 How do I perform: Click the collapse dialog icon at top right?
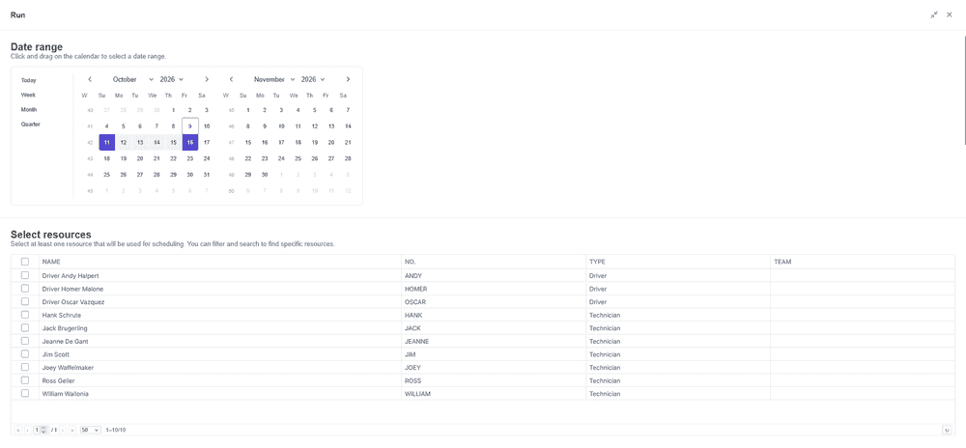point(934,14)
